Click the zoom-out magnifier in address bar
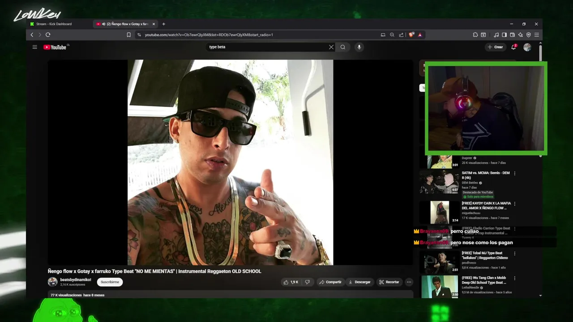This screenshot has width=573, height=322. tap(392, 35)
